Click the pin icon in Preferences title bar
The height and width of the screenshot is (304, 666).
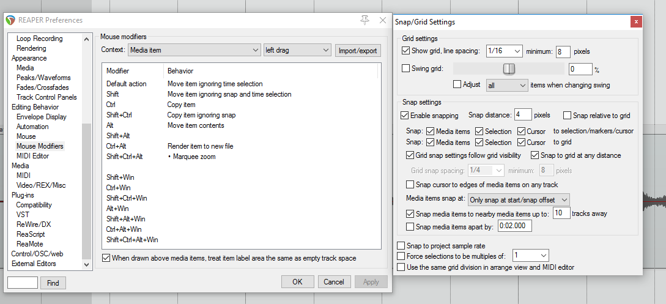tap(365, 20)
